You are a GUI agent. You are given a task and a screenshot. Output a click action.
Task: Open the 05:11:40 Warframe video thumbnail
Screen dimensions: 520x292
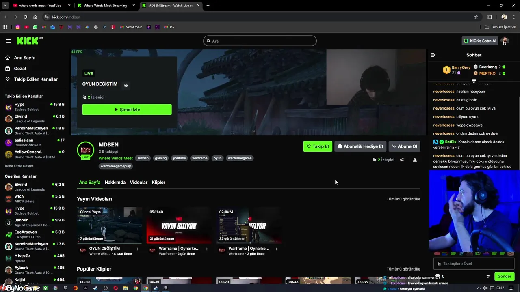click(x=179, y=225)
